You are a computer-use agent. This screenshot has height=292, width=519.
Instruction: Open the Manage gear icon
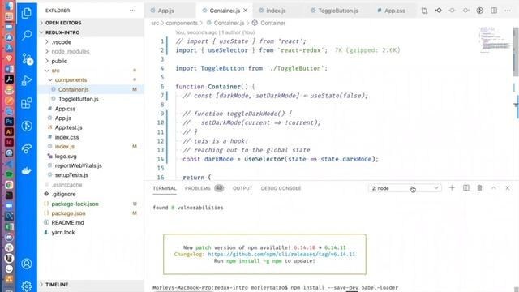click(27, 286)
